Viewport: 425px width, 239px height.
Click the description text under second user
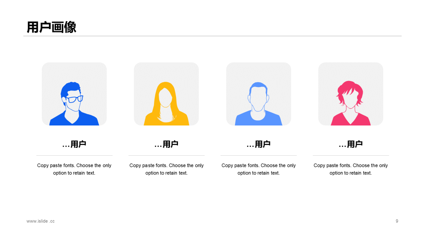(x=166, y=169)
